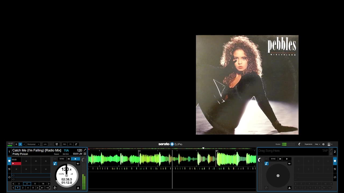Toggle SYNC on deck 2

click(x=273, y=159)
